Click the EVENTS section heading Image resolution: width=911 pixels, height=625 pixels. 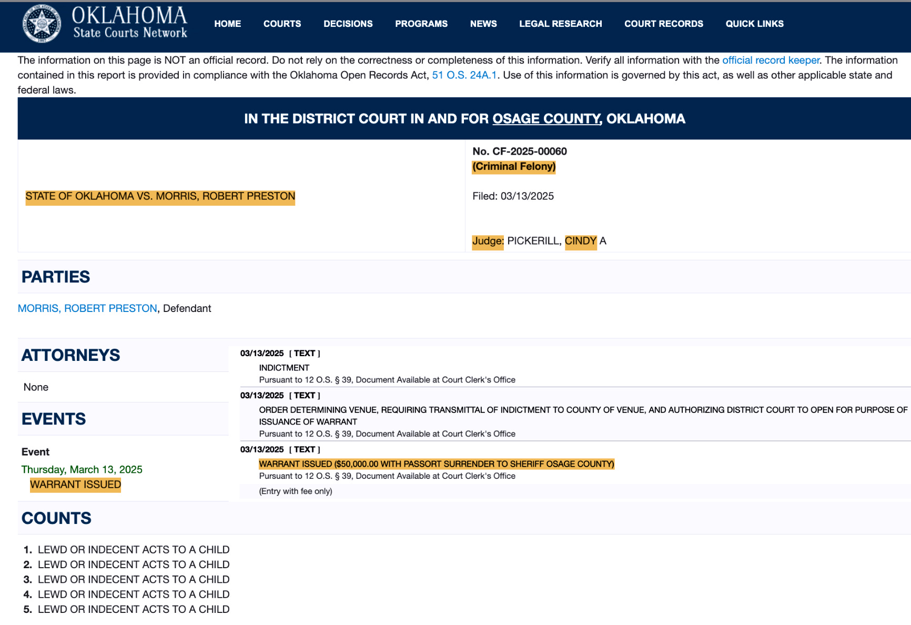tap(54, 419)
